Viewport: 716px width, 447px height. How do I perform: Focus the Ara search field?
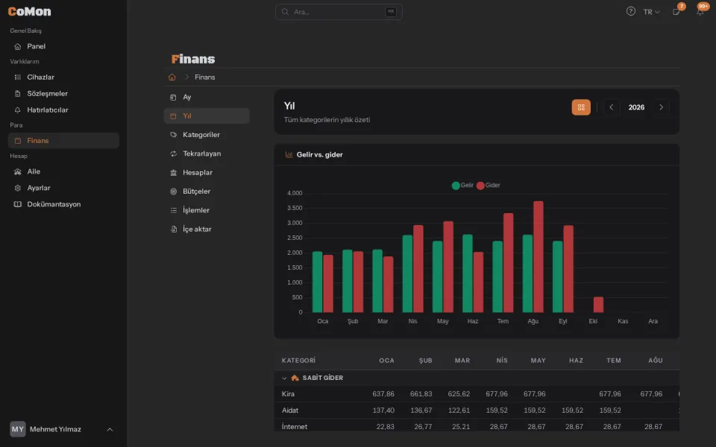(x=339, y=12)
